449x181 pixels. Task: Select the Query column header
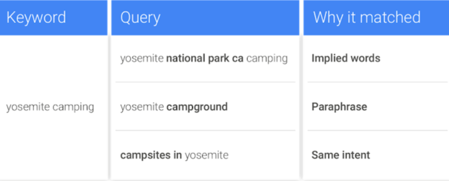tap(205, 17)
